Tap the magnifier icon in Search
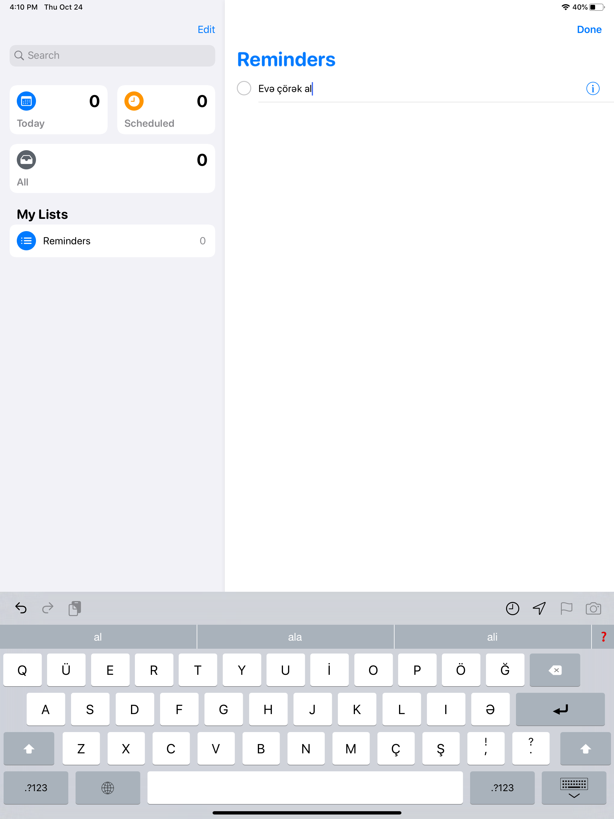This screenshot has height=819, width=614. click(19, 55)
